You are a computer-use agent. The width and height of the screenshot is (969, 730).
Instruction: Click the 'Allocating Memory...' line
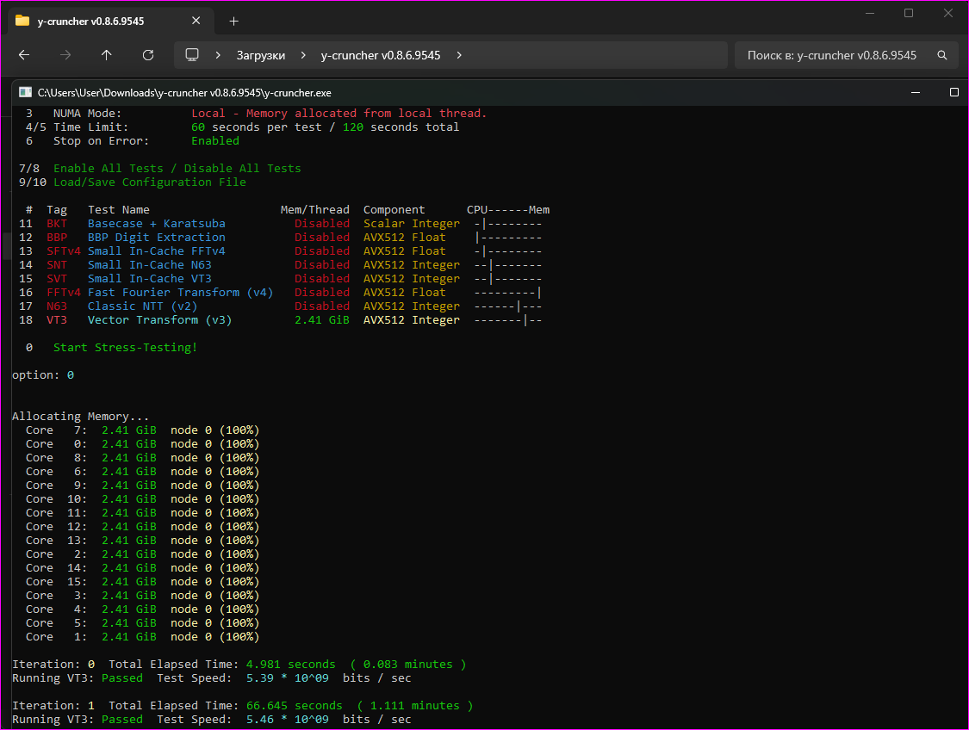pos(80,417)
